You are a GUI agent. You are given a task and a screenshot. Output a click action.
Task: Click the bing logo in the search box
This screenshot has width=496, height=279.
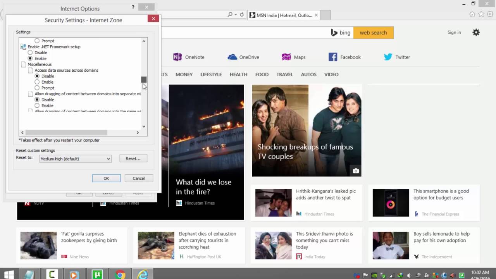coord(341,33)
